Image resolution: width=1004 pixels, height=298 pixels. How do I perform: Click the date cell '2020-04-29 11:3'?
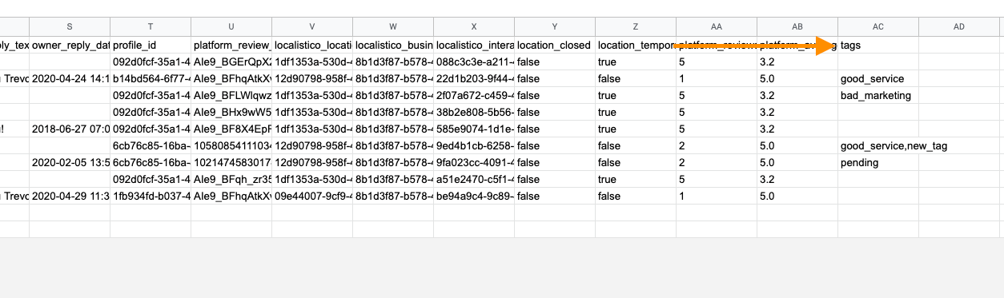[70, 197]
